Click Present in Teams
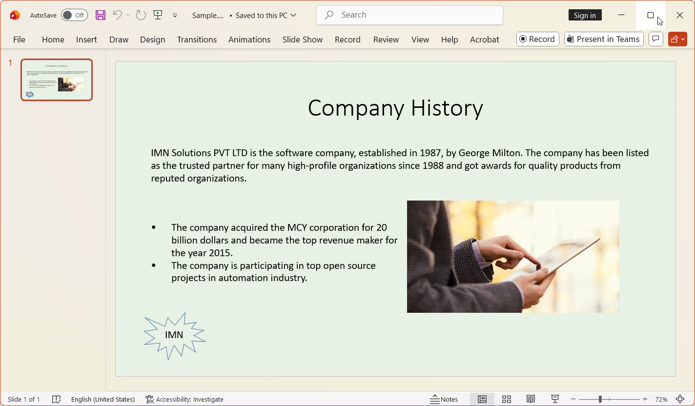Viewport: 695px width, 406px height. [x=604, y=39]
